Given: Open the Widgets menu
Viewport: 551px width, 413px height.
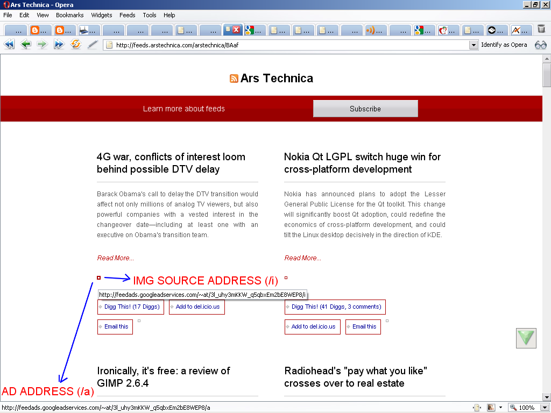Looking at the screenshot, I should coord(102,15).
